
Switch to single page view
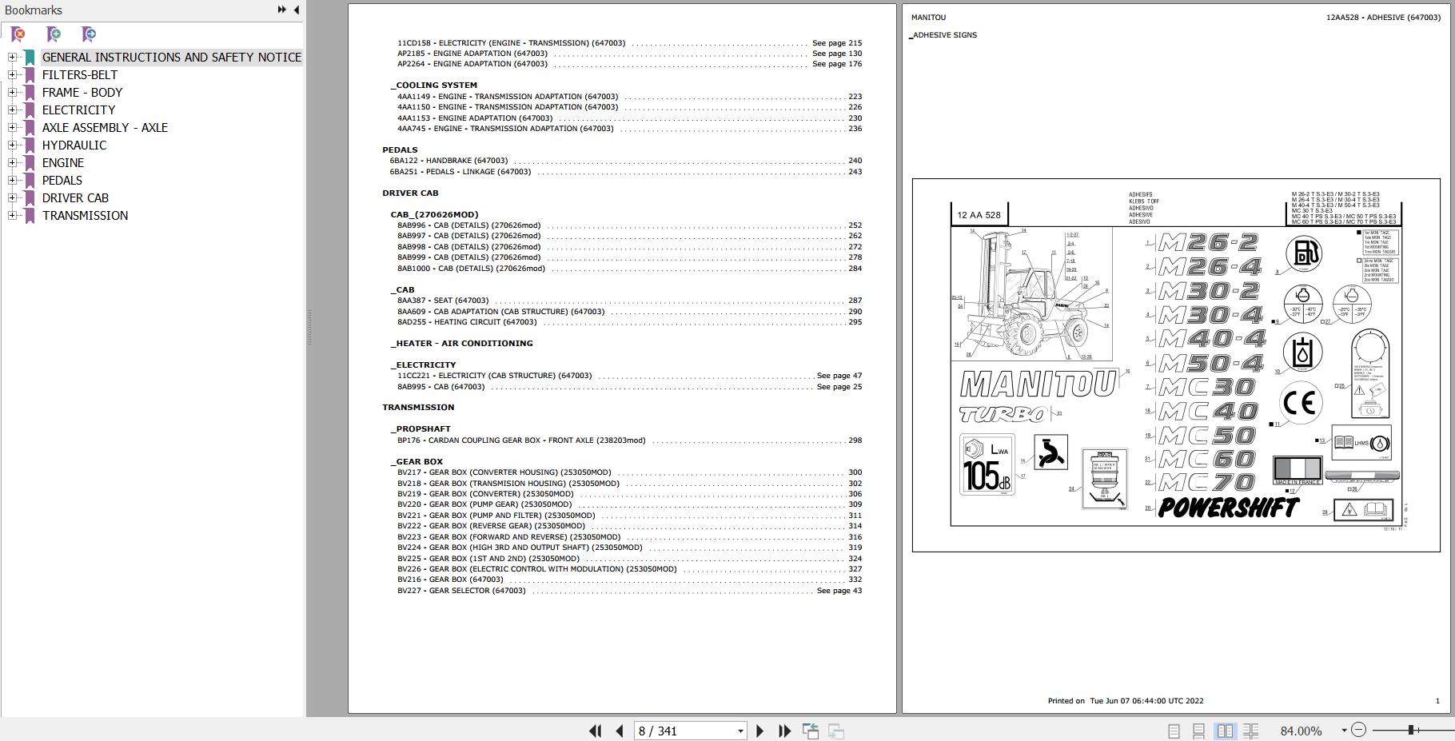click(x=1174, y=731)
